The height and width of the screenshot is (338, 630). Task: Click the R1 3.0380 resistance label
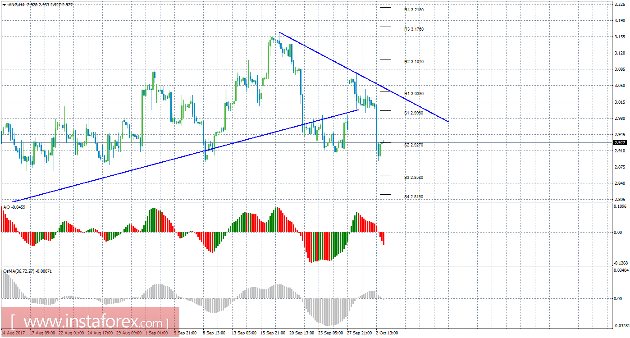pos(414,93)
